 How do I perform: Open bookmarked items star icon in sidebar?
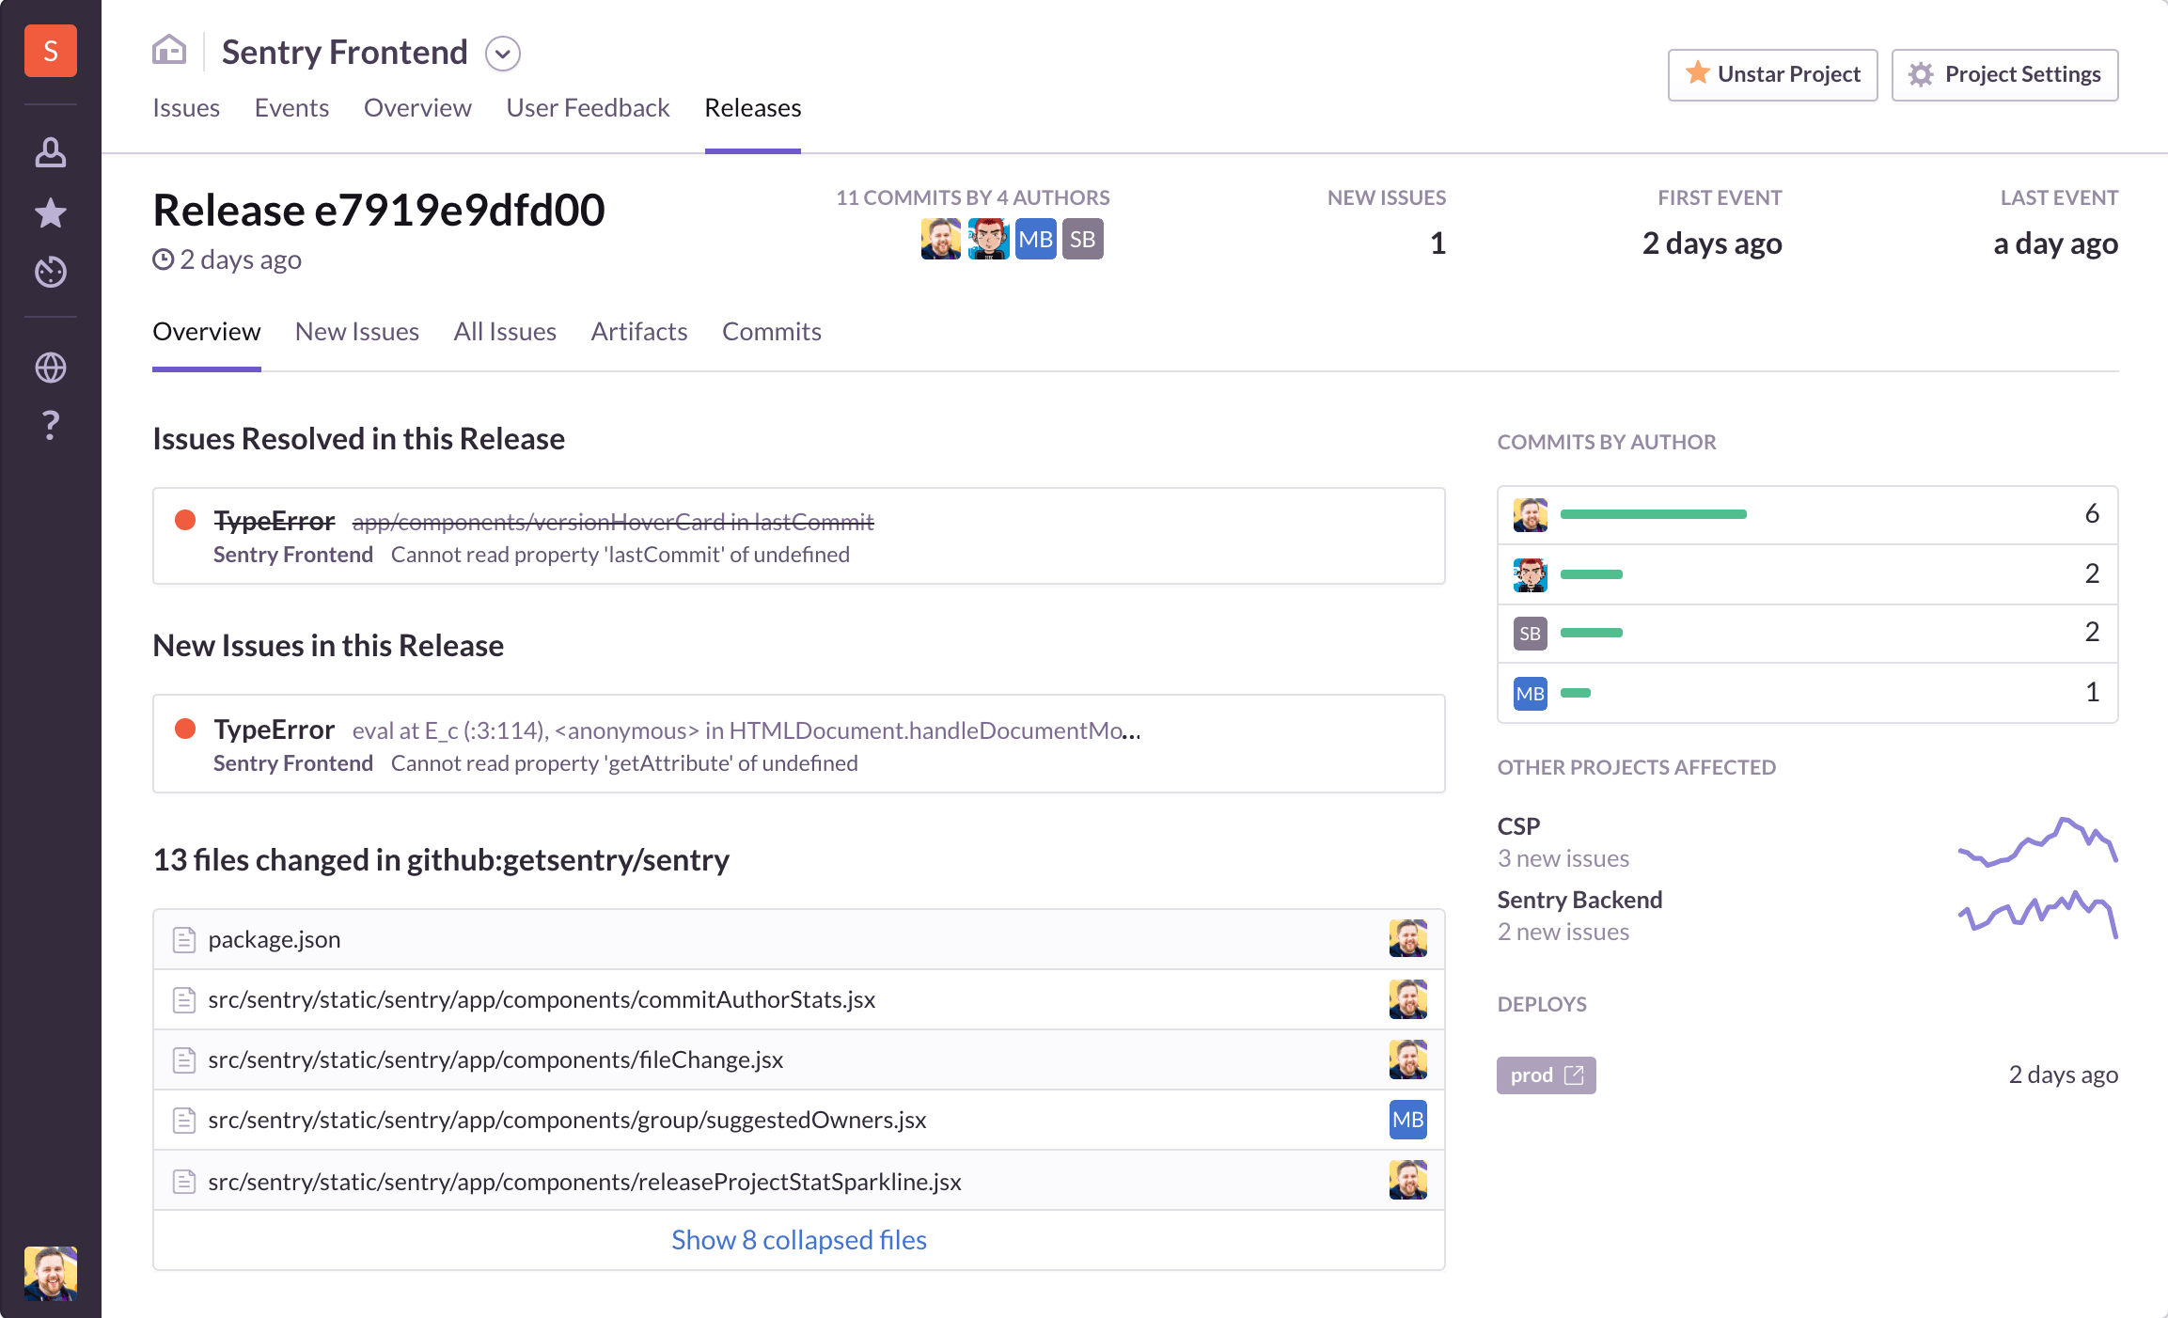(x=50, y=213)
